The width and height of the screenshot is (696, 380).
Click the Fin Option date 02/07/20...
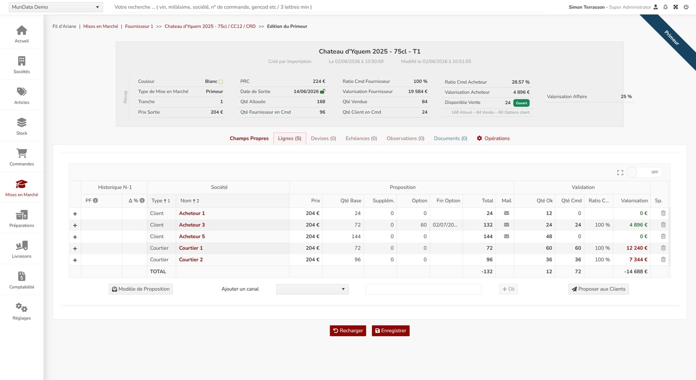coord(445,225)
